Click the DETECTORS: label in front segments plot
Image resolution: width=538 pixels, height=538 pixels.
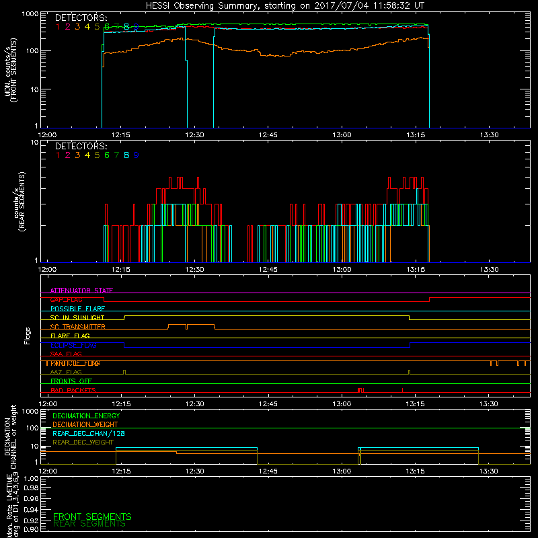81,18
